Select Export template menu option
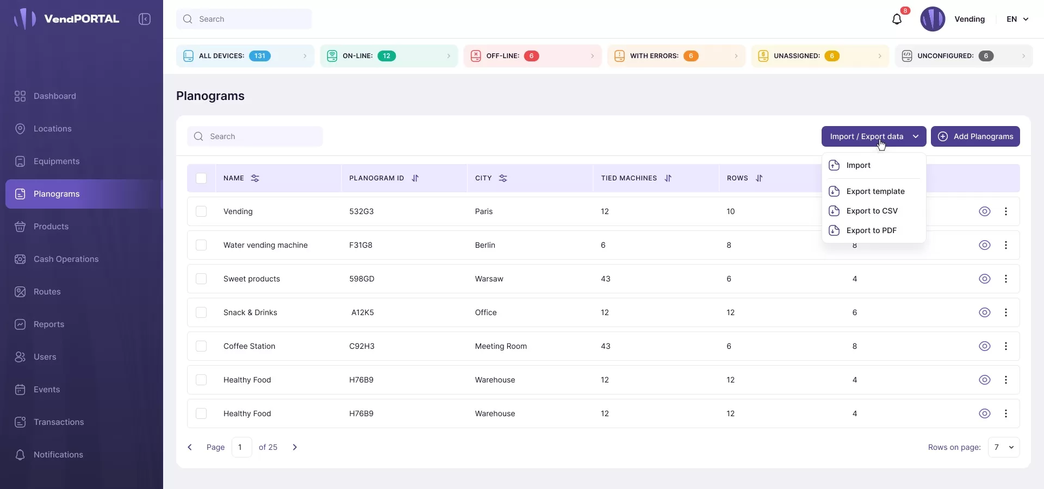Viewport: 1044px width, 489px height. click(875, 191)
